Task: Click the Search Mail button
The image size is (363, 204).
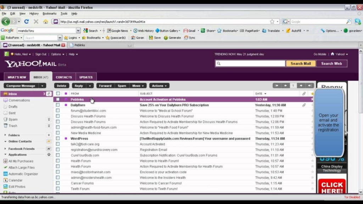Action: pyautogui.click(x=301, y=64)
